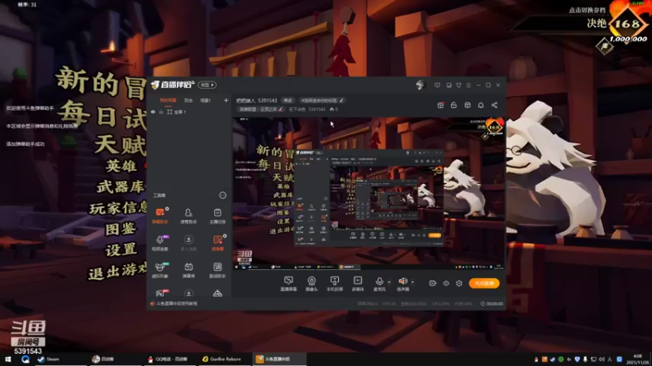Screen dimensions: 652x366
Task: Click the share icon in the header row
Action: pyautogui.click(x=495, y=106)
